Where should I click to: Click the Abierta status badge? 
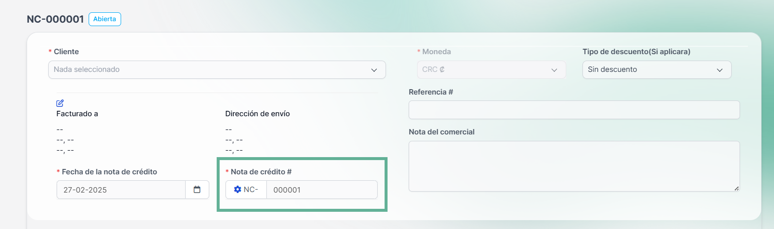105,19
